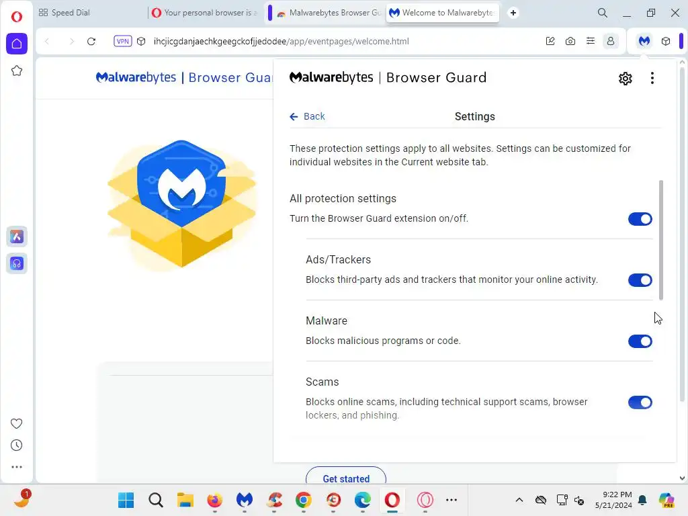Open the sidebar History clock icon
This screenshot has height=516, width=688.
(16, 445)
